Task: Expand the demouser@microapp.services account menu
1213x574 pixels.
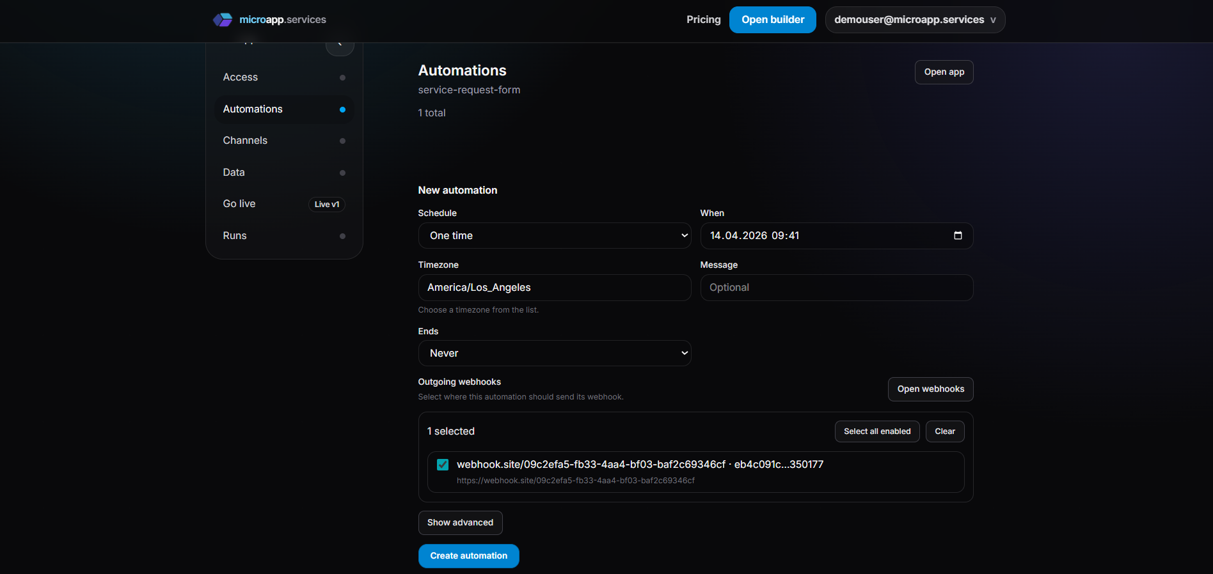Action: 915,20
